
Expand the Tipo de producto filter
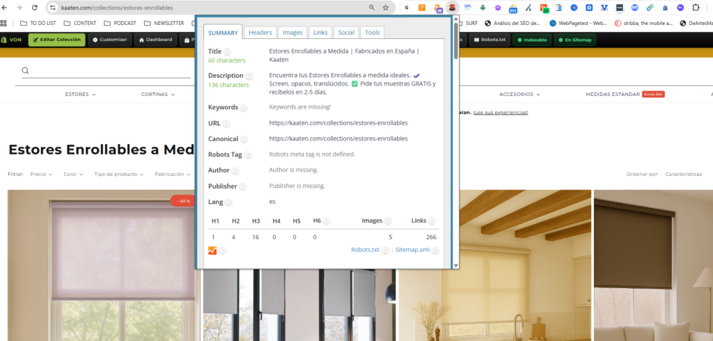[120, 175]
